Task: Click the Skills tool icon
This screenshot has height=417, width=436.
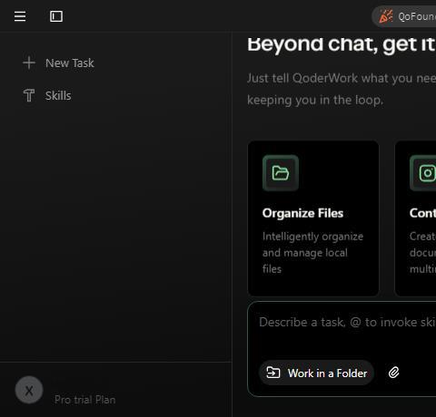Action: pos(29,95)
